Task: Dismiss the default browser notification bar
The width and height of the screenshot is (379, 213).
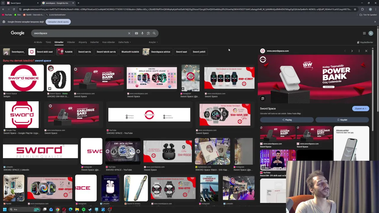Action: pos(375,22)
